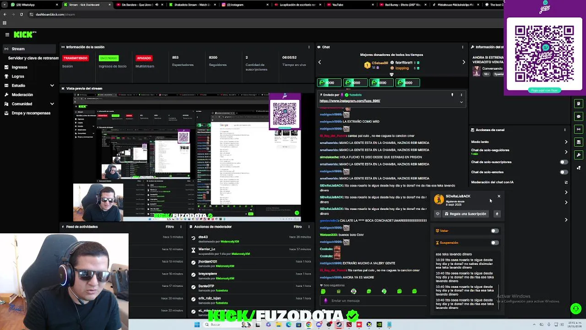Open the chat bubble widget in the right sidebar
This screenshot has width=586, height=330.
(579, 116)
